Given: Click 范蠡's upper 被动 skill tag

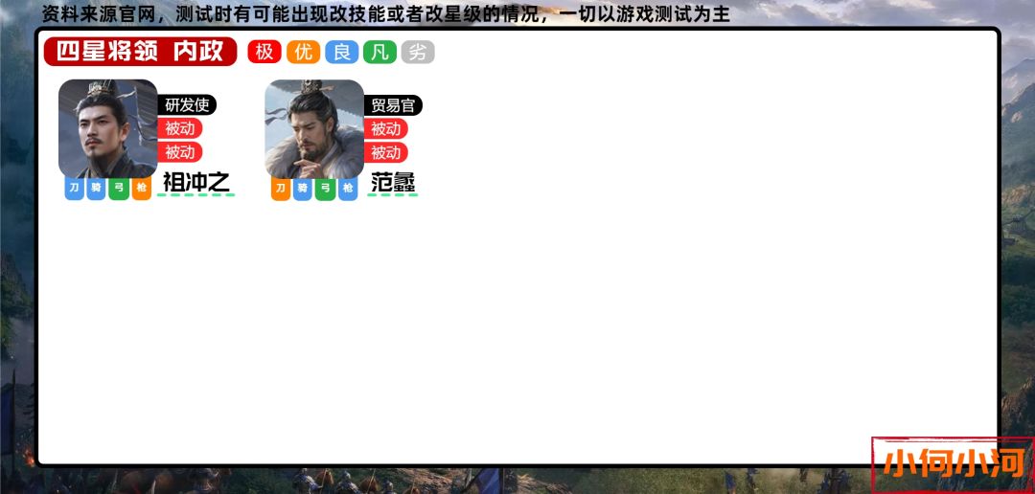Looking at the screenshot, I should [385, 128].
